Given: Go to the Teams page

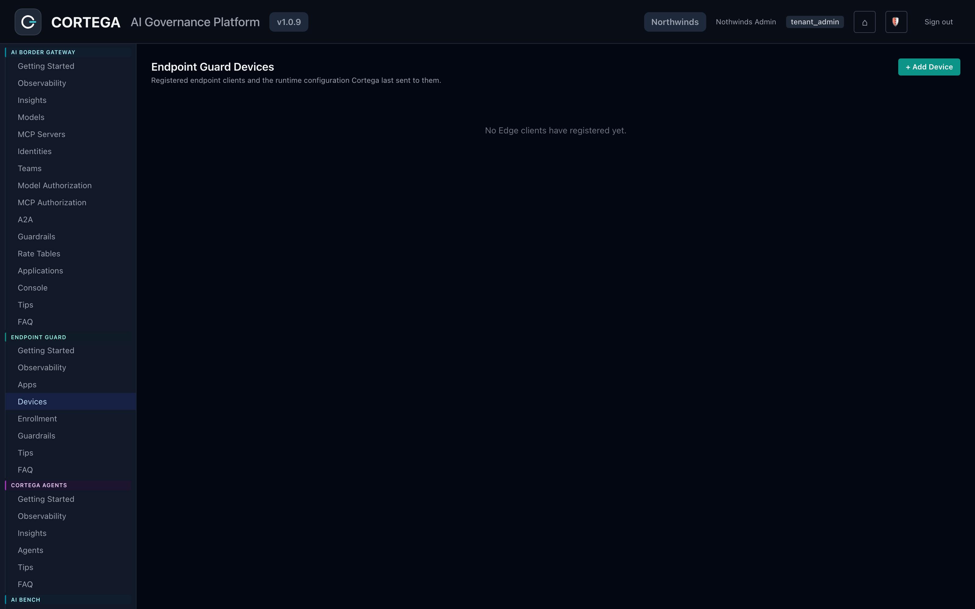Looking at the screenshot, I should 70,168.
